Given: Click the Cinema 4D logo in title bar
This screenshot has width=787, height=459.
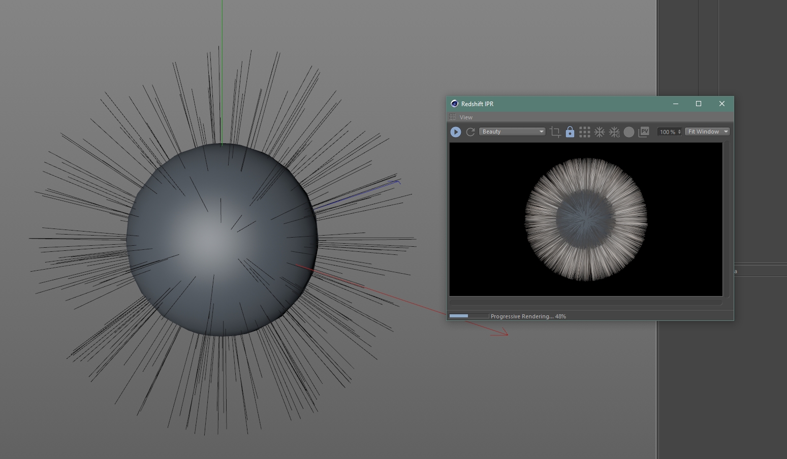Looking at the screenshot, I should [454, 104].
